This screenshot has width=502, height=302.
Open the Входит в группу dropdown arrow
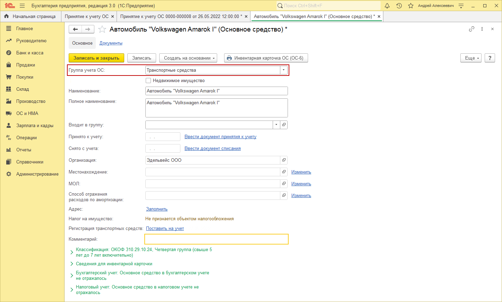pyautogui.click(x=276, y=125)
